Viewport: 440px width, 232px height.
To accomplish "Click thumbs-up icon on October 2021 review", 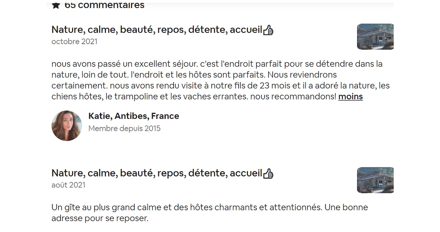I will [268, 30].
